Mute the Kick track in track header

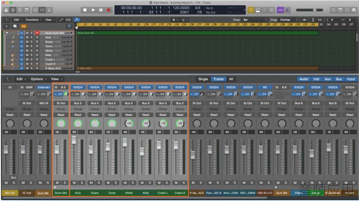(27, 37)
